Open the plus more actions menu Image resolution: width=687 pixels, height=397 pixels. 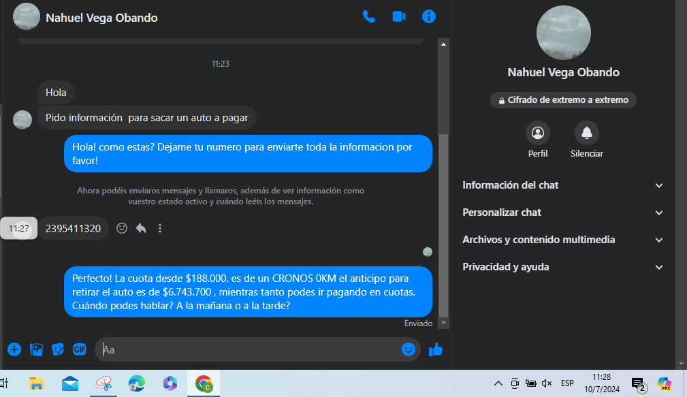tap(14, 349)
